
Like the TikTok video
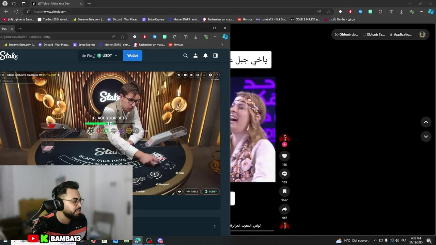pos(284,156)
